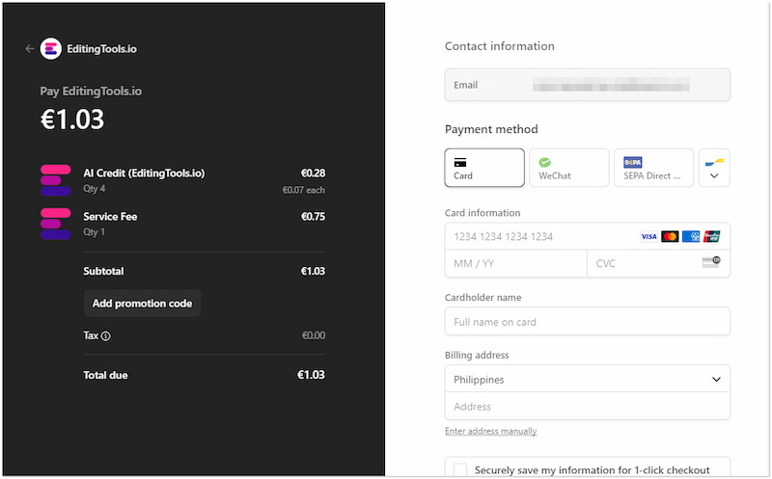Click the Full name on card field
The height and width of the screenshot is (479, 772).
point(587,322)
